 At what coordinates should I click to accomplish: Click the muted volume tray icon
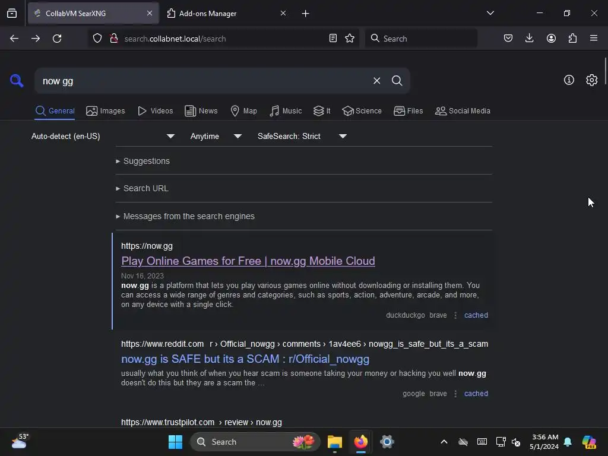click(516, 442)
